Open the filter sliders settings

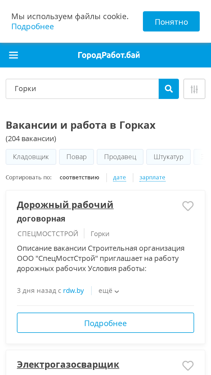[x=194, y=89]
